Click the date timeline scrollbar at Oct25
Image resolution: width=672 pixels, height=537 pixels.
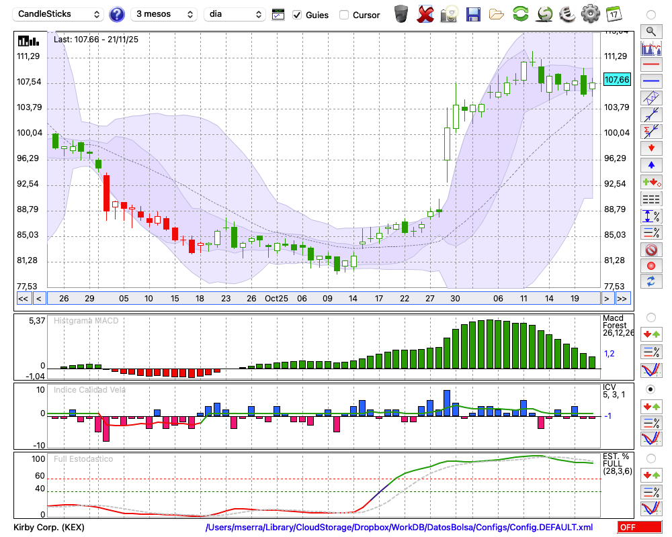tap(276, 299)
